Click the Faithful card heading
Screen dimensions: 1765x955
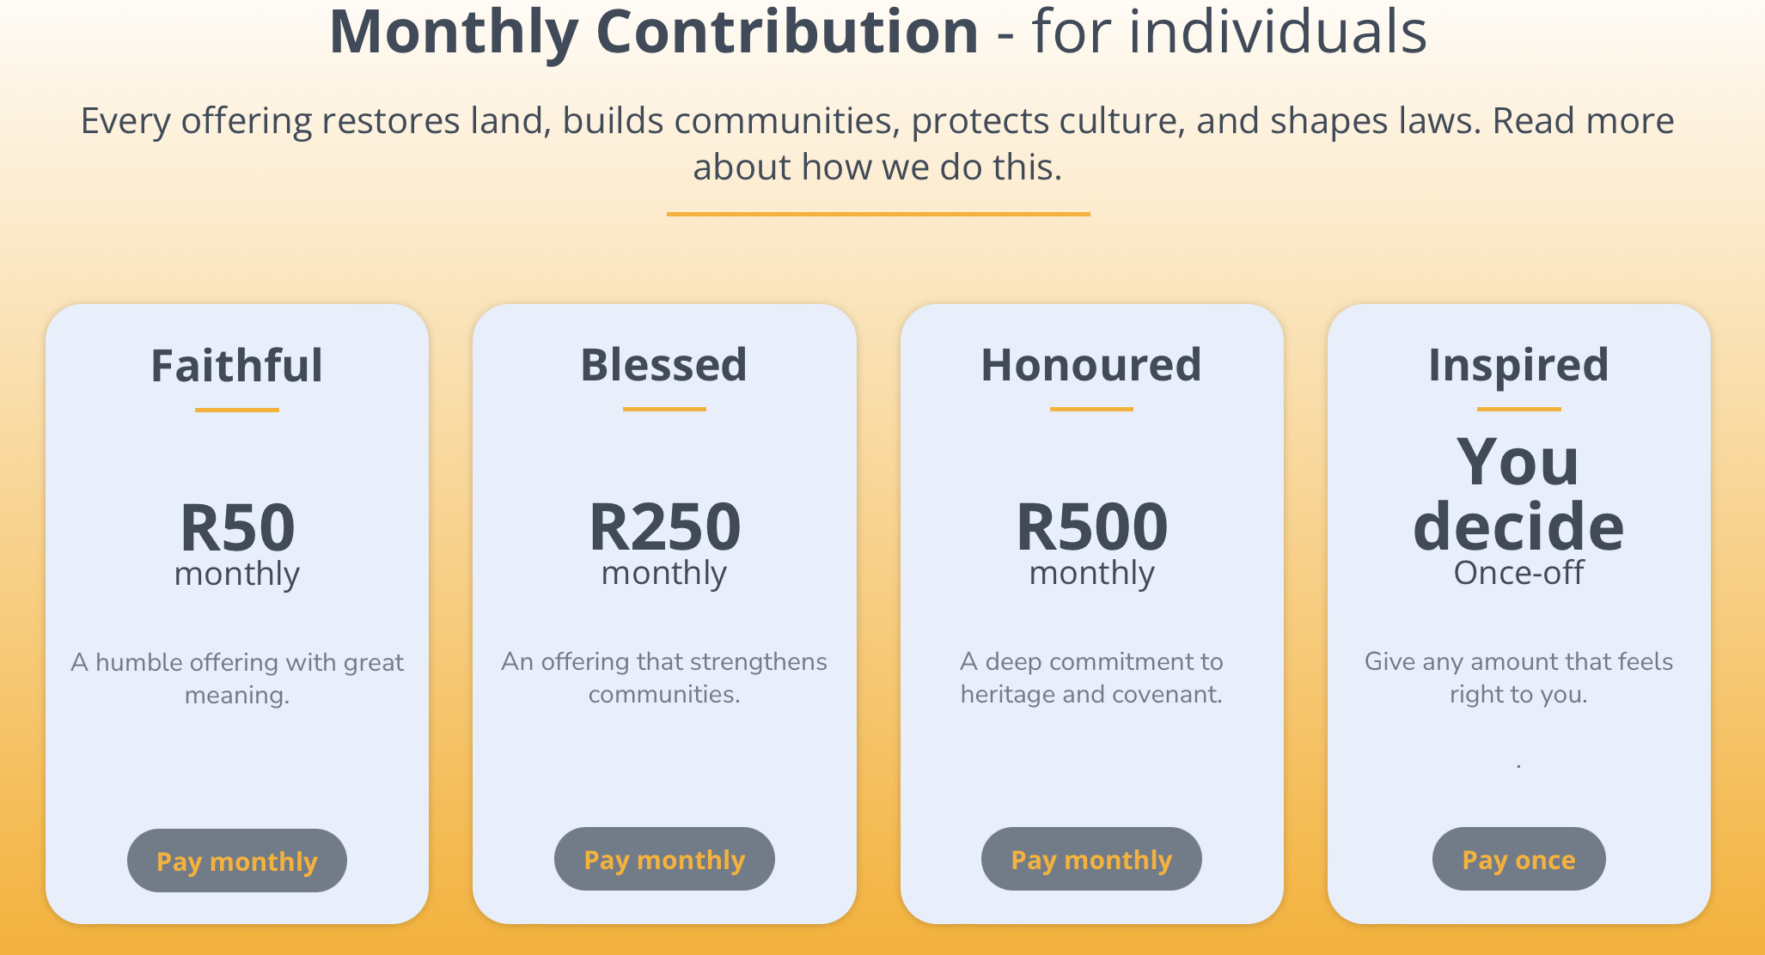coord(236,364)
